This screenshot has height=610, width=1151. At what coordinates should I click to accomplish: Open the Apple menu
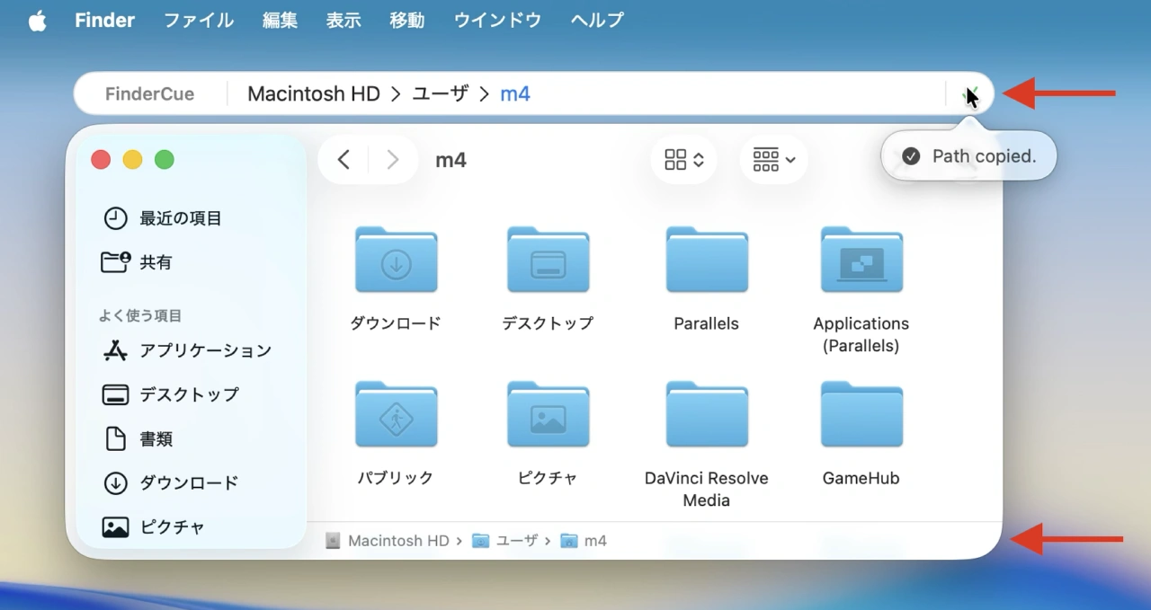click(x=37, y=21)
